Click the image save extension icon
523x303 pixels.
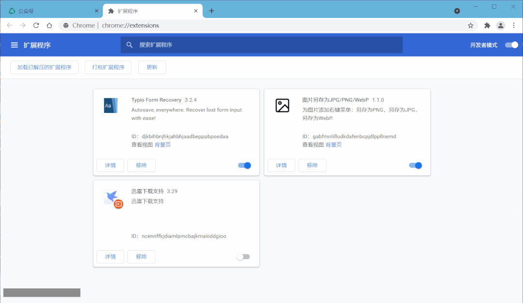[x=282, y=106]
